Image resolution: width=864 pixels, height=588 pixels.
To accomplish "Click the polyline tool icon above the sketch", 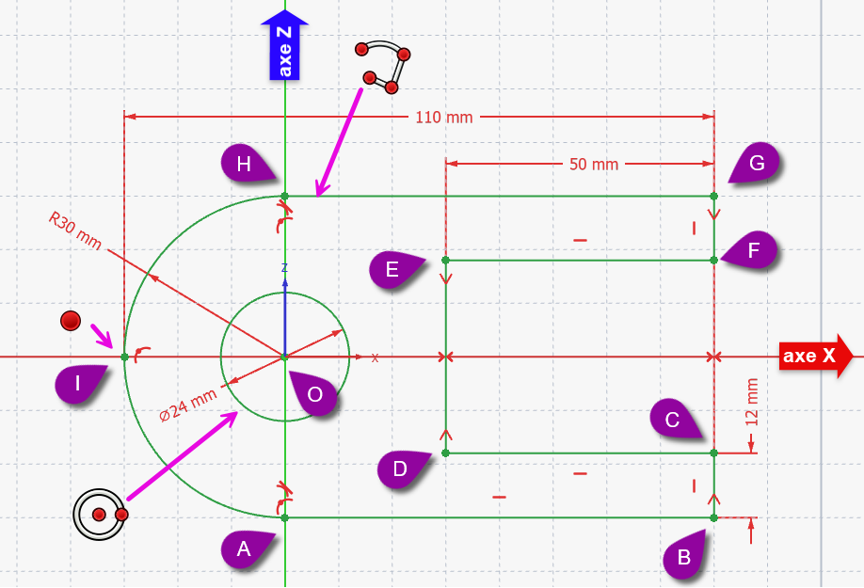I will click(384, 67).
